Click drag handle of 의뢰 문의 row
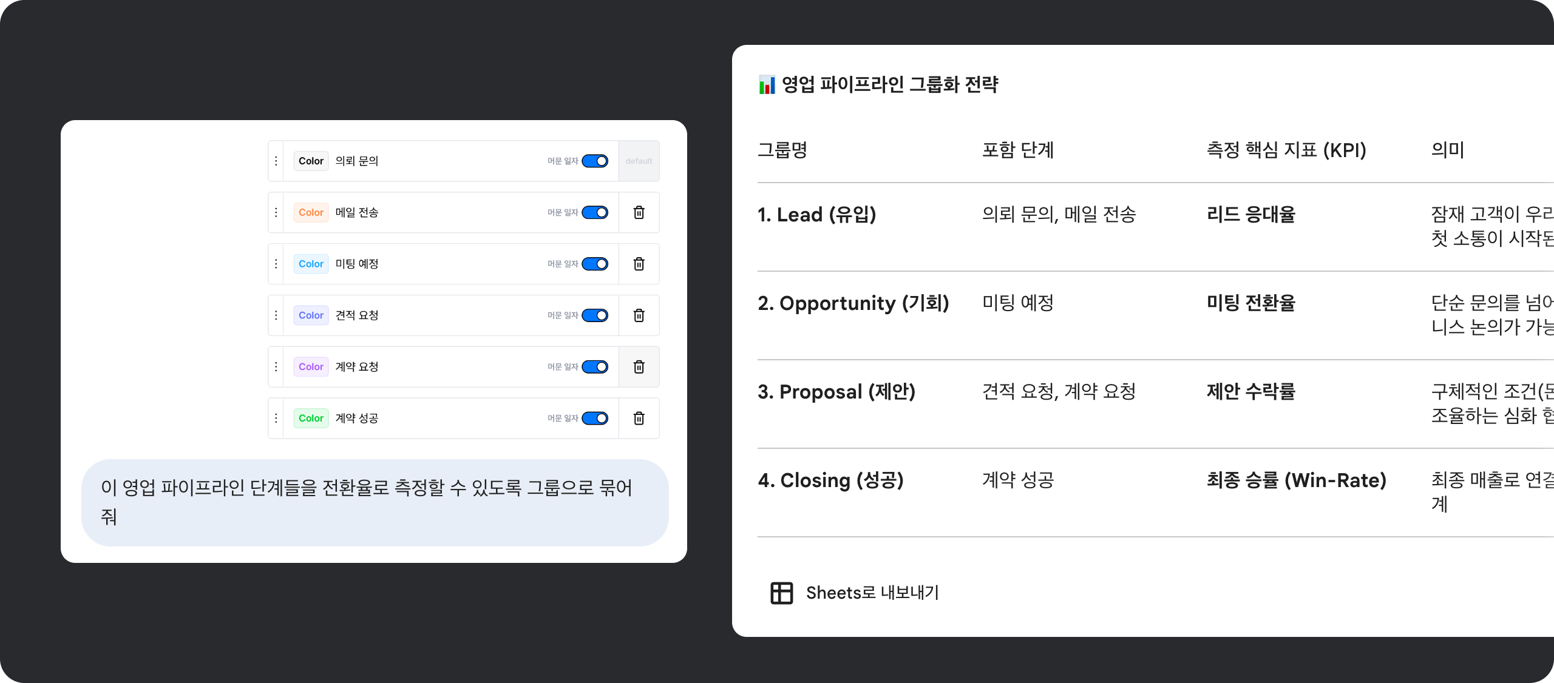The height and width of the screenshot is (683, 1554). click(x=276, y=161)
